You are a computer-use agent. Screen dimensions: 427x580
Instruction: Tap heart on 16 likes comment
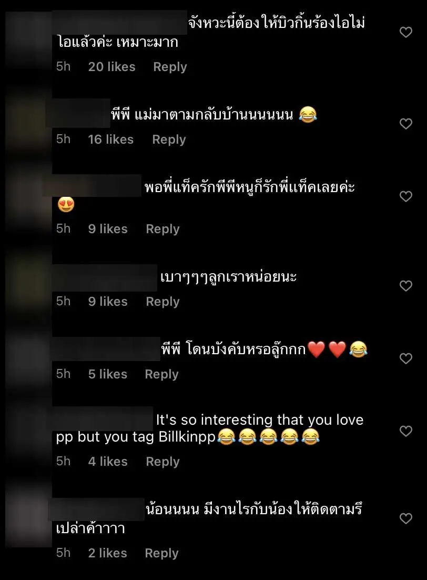405,124
